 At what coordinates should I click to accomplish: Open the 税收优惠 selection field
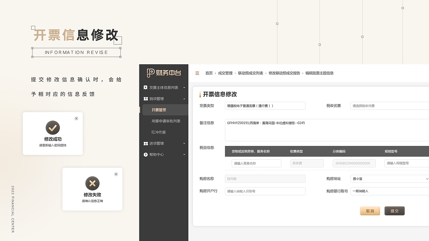pos(390,106)
